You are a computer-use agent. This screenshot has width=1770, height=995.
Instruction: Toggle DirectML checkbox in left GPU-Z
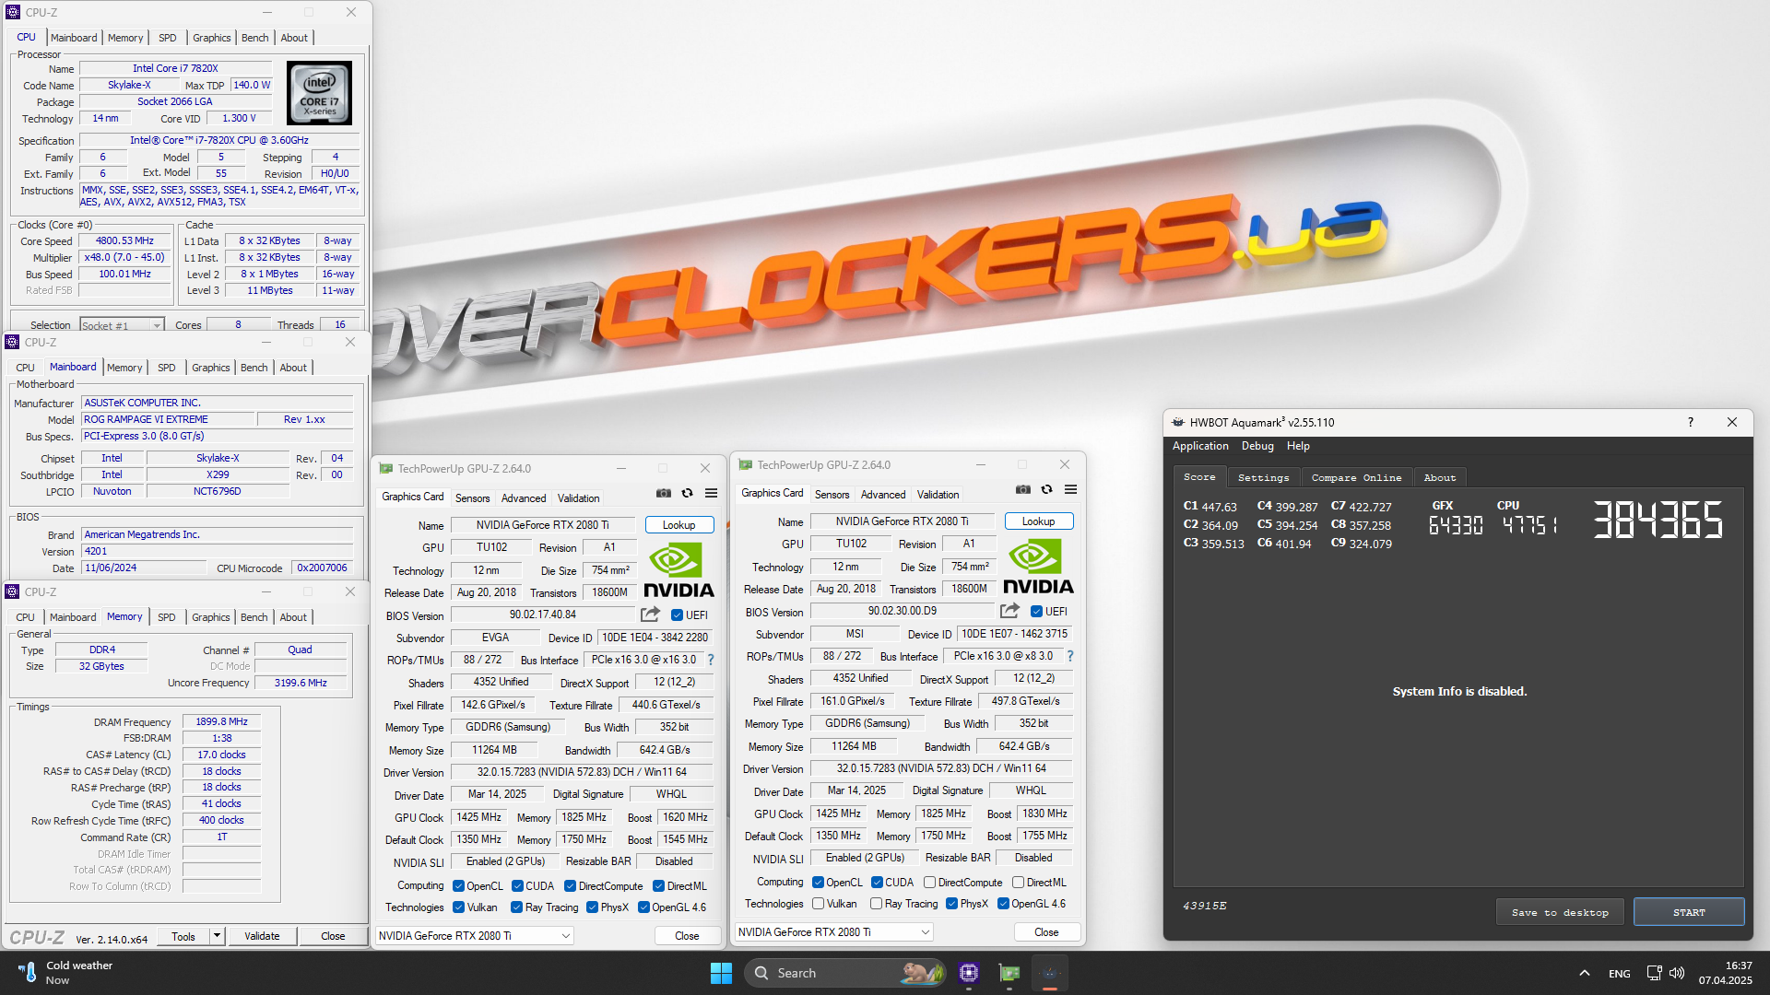[658, 886]
